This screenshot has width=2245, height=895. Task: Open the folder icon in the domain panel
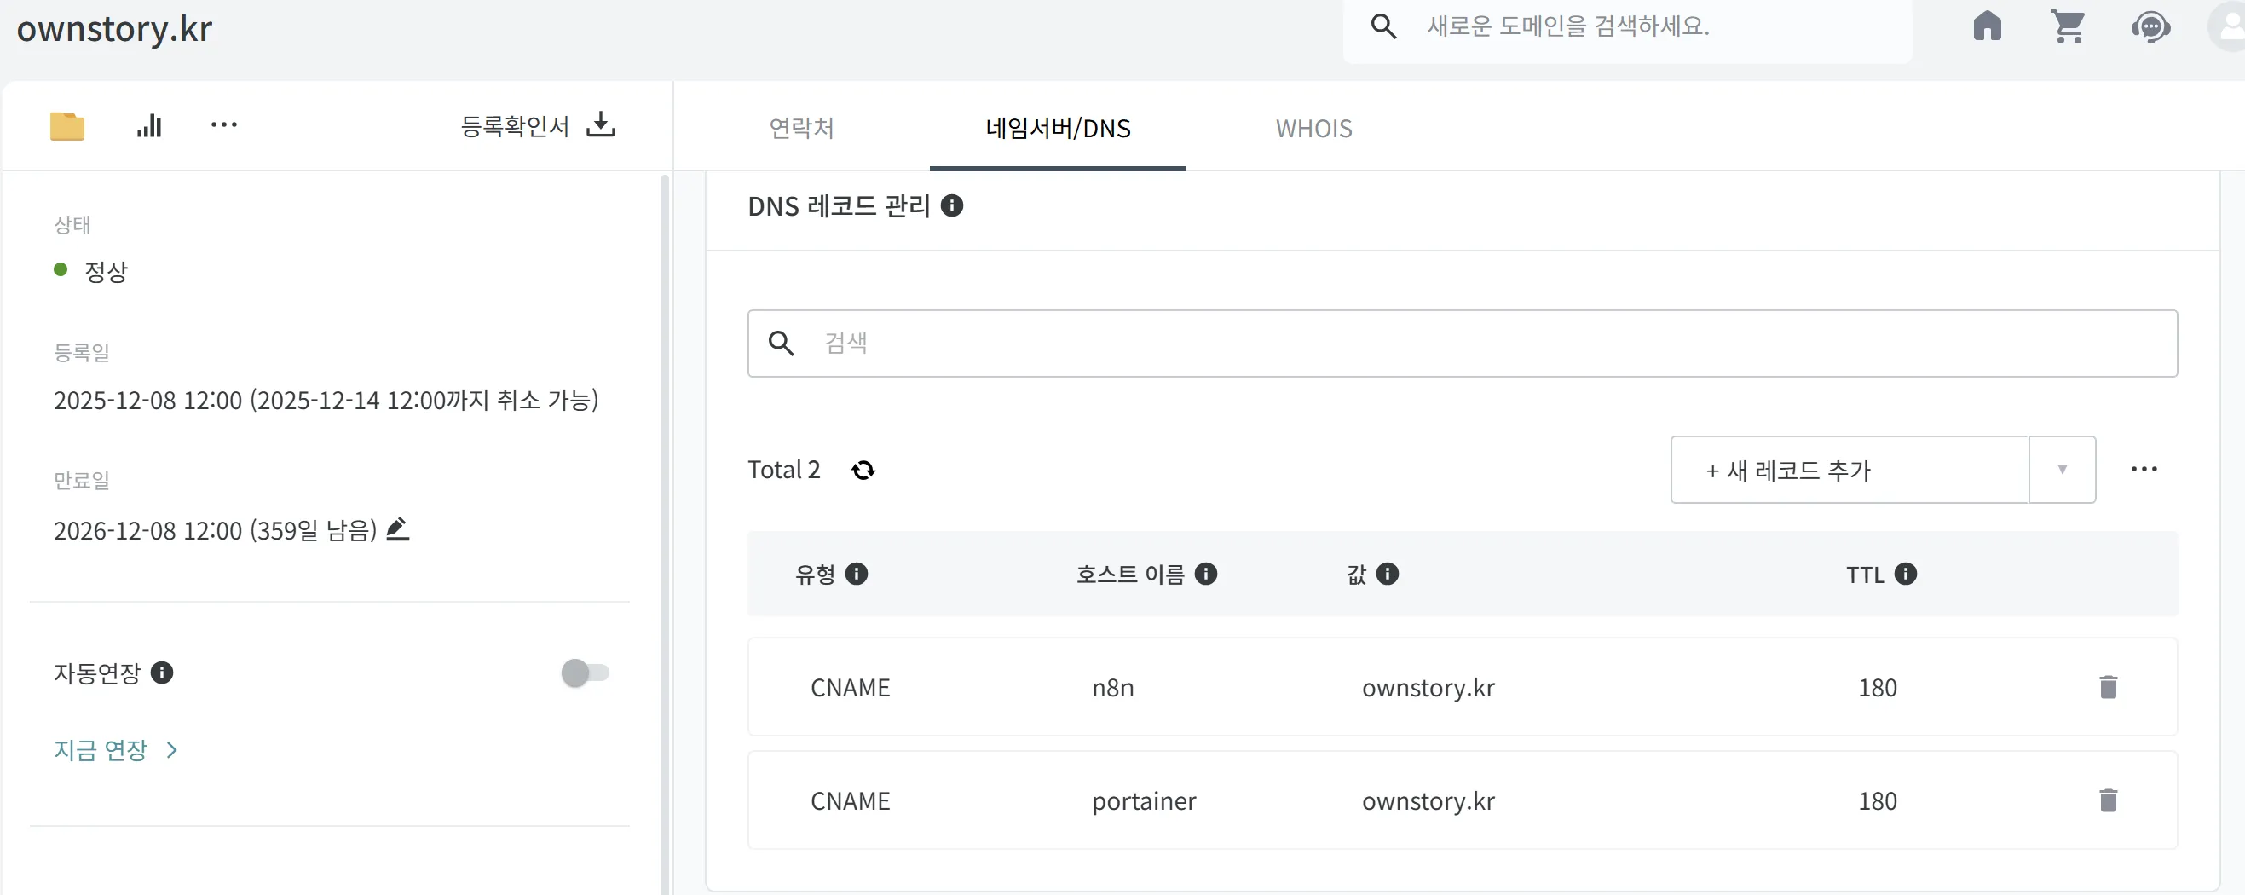pyautogui.click(x=67, y=125)
